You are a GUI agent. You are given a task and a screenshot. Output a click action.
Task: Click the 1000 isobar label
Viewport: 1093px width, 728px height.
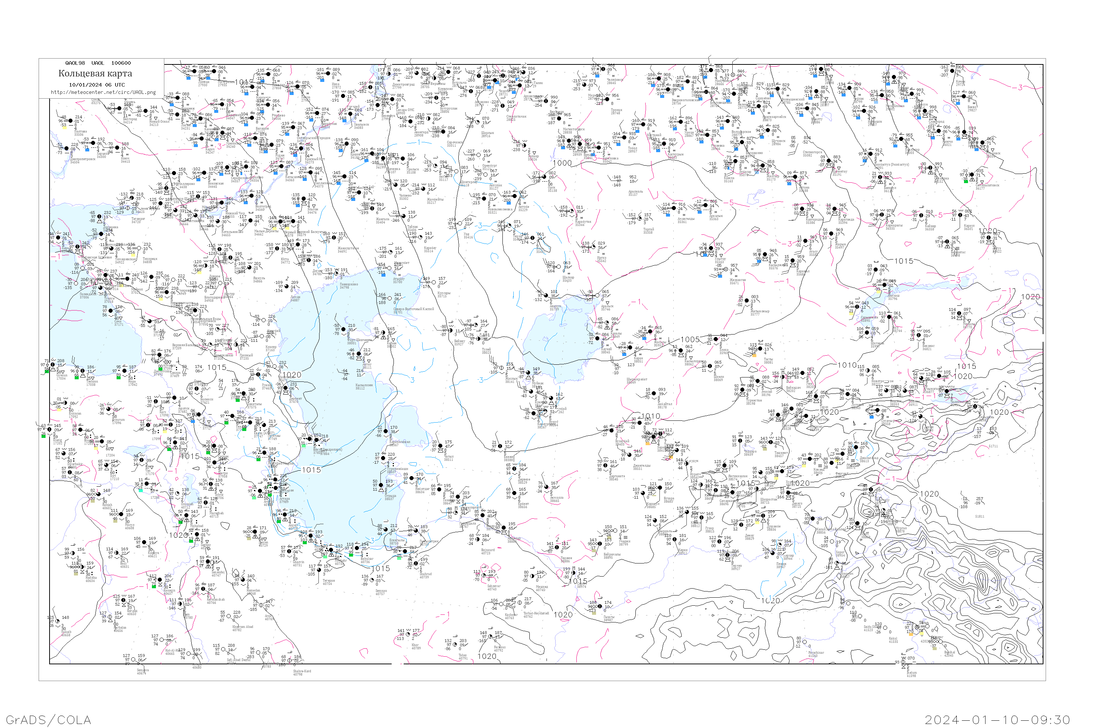point(562,163)
